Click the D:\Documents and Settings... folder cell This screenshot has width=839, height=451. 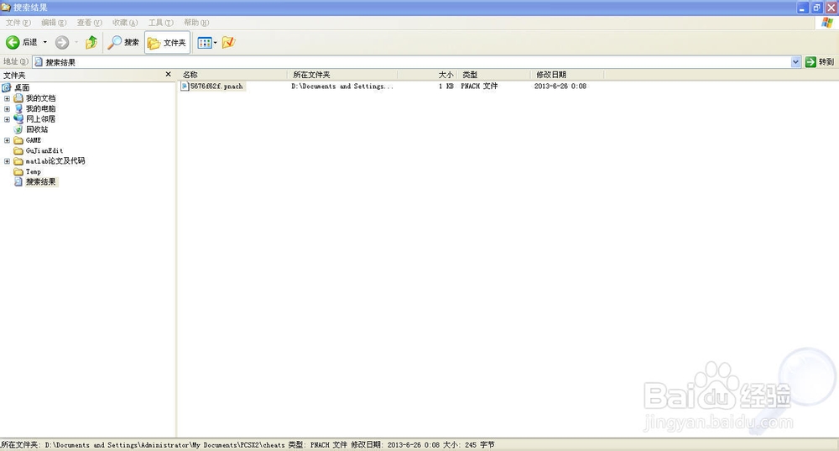342,87
